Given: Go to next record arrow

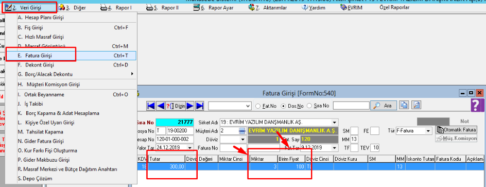Looking at the screenshot, I should pos(190,106).
